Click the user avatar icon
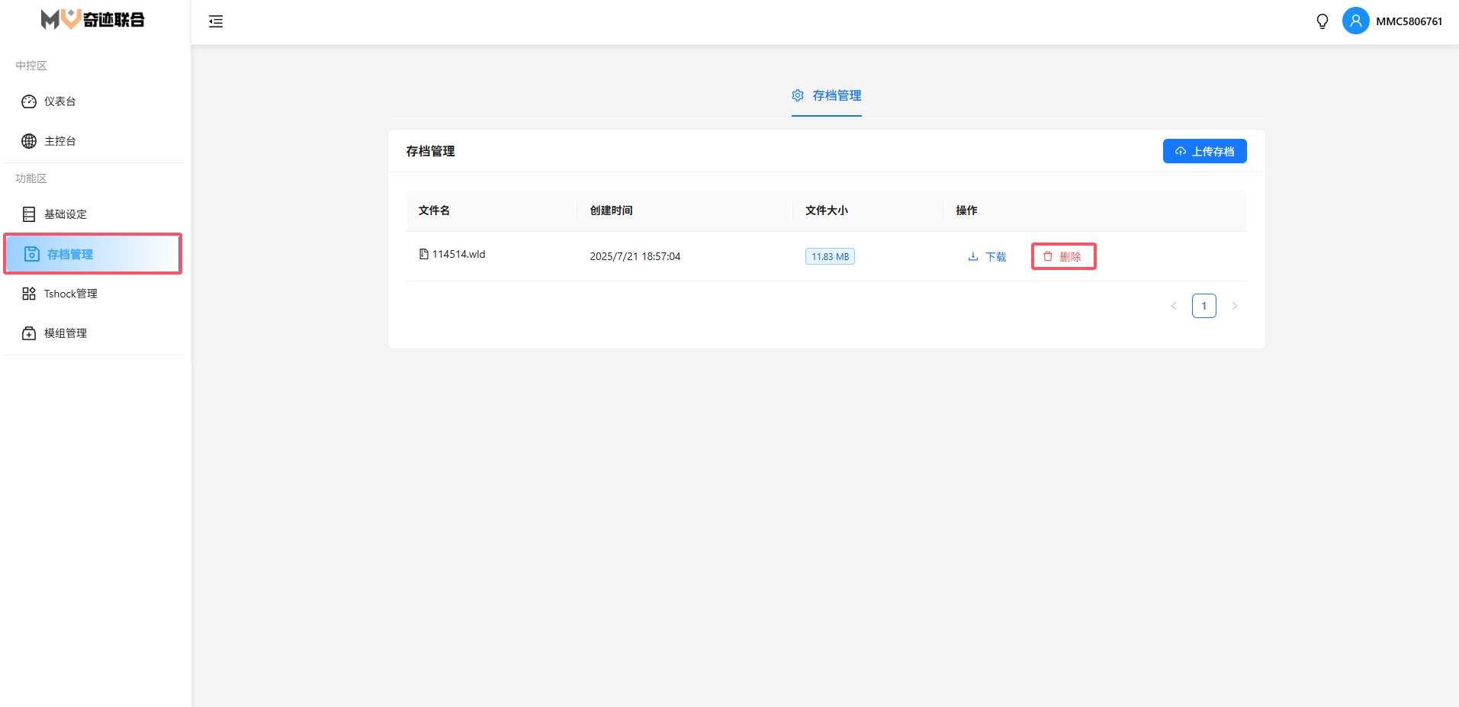The image size is (1459, 707). 1355,21
